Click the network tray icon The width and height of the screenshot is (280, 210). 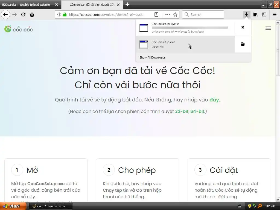(x=255, y=206)
